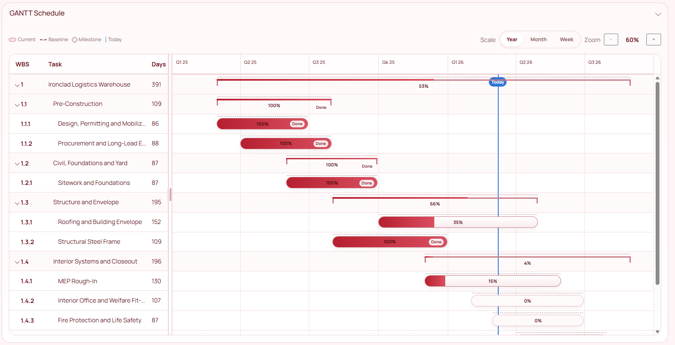Image resolution: width=675 pixels, height=345 pixels.
Task: Switch scale to Year view
Action: (x=512, y=40)
